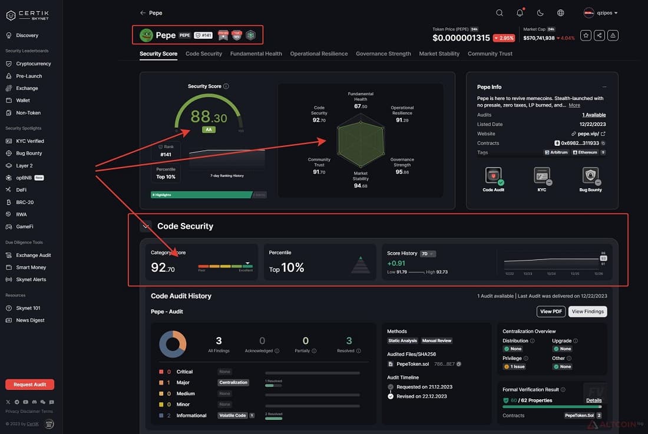This screenshot has height=434, width=648.
Task: Click the 8 Highlights progress bar
Action: pos(209,195)
